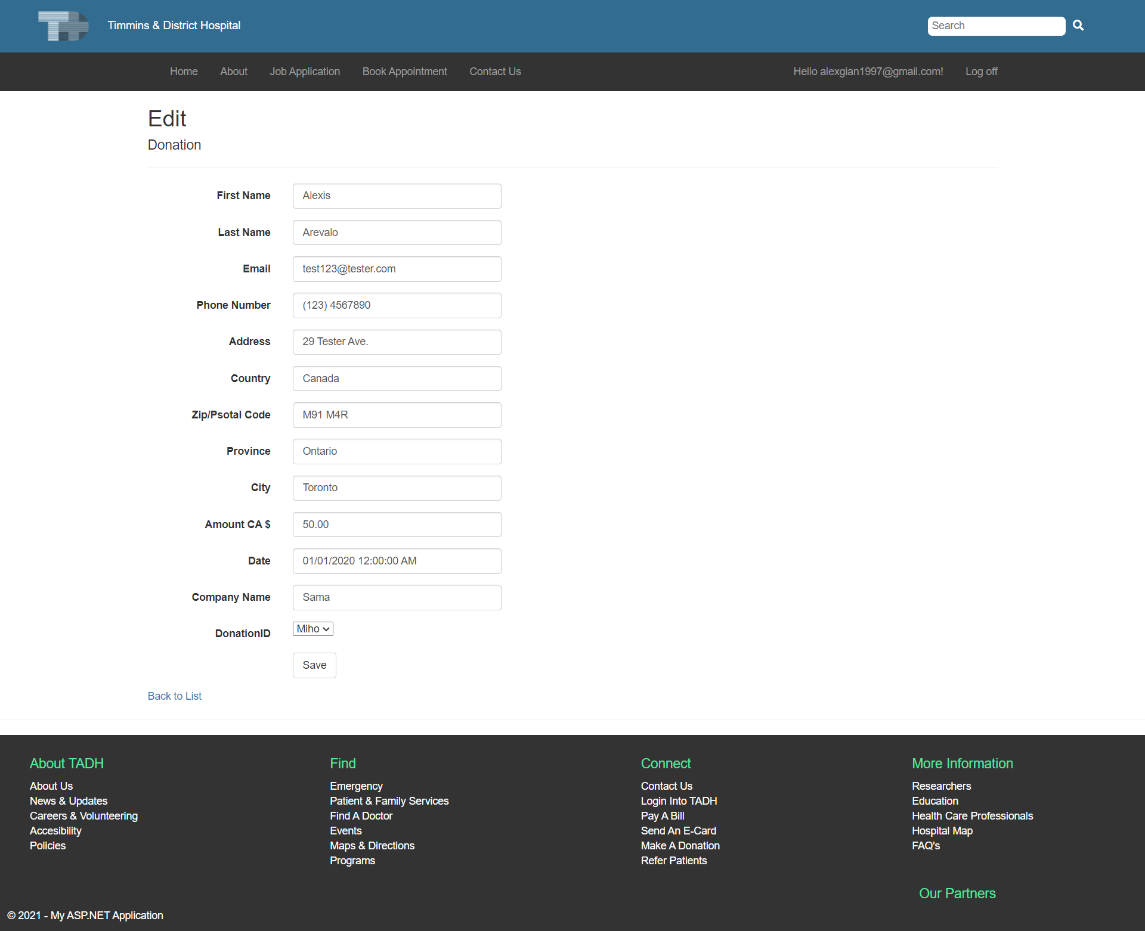This screenshot has height=931, width=1145.
Task: Click the Timmins & District Hospital title
Action: pos(174,26)
